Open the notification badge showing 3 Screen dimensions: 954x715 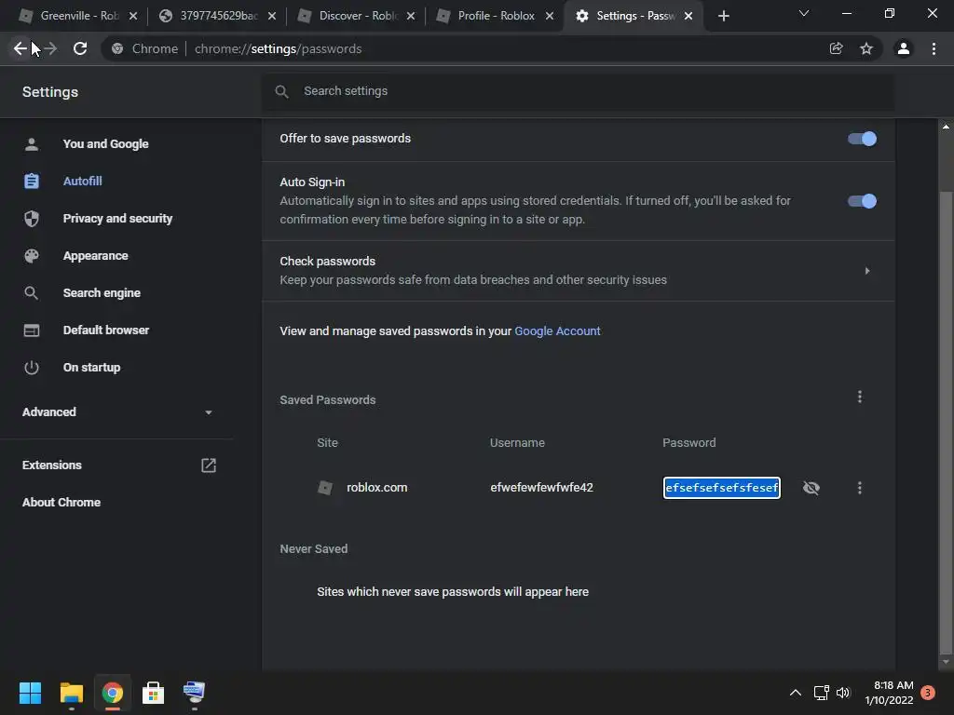click(x=928, y=693)
